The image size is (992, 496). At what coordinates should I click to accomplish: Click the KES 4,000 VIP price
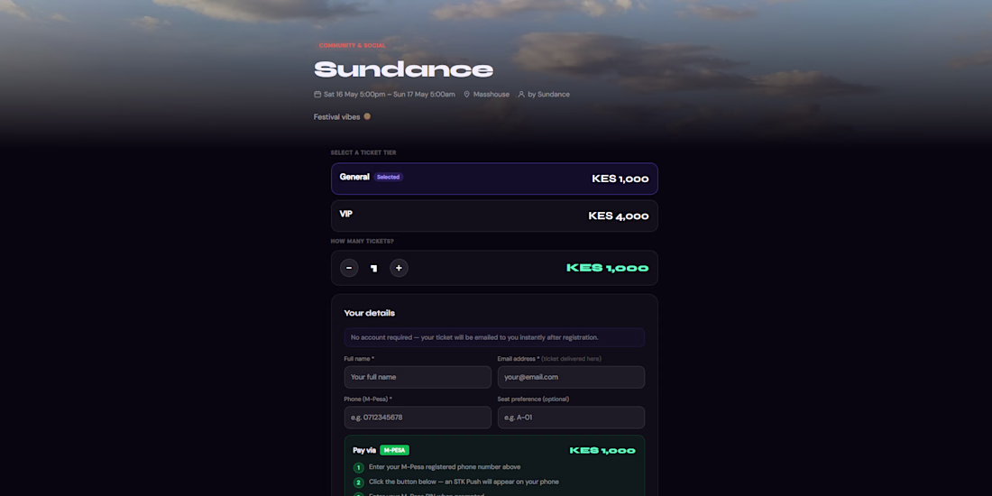click(619, 216)
